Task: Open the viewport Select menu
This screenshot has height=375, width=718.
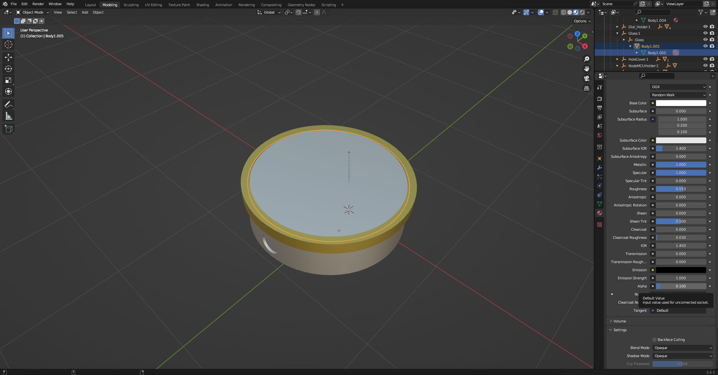Action: tap(72, 12)
